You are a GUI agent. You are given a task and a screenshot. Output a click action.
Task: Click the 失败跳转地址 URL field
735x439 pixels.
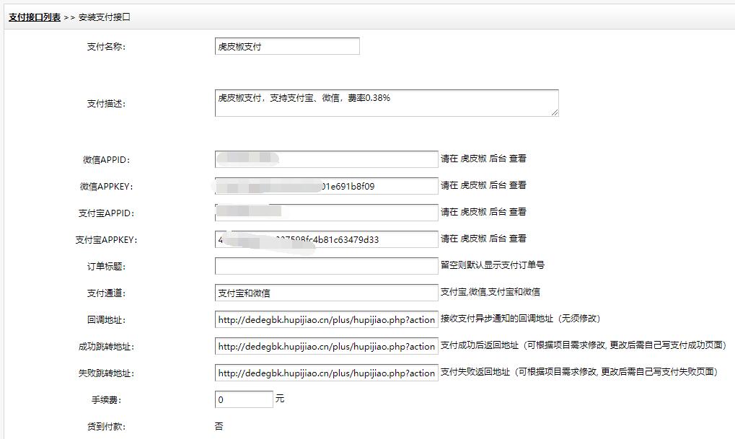point(327,373)
